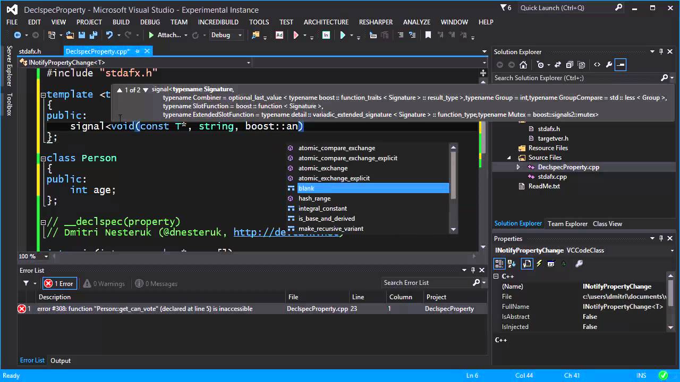This screenshot has height=382, width=680.
Task: Click the New Project toolbar icon
Action: 52,35
